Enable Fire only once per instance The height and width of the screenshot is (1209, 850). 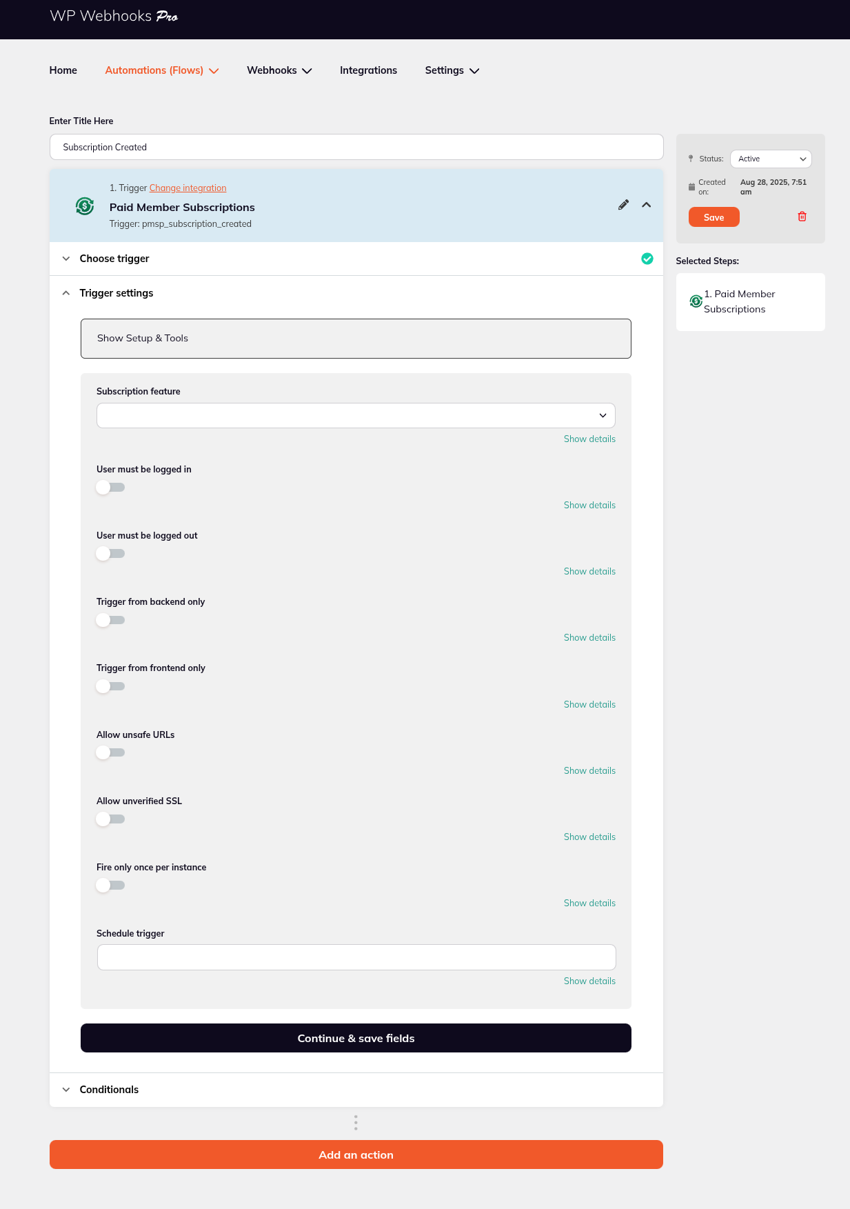[110, 886]
